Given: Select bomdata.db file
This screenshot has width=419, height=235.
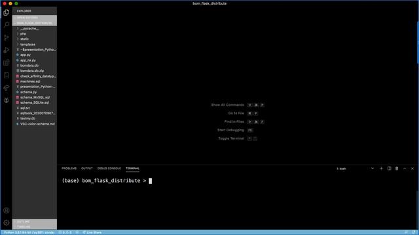Looking at the screenshot, I should click(35, 65).
